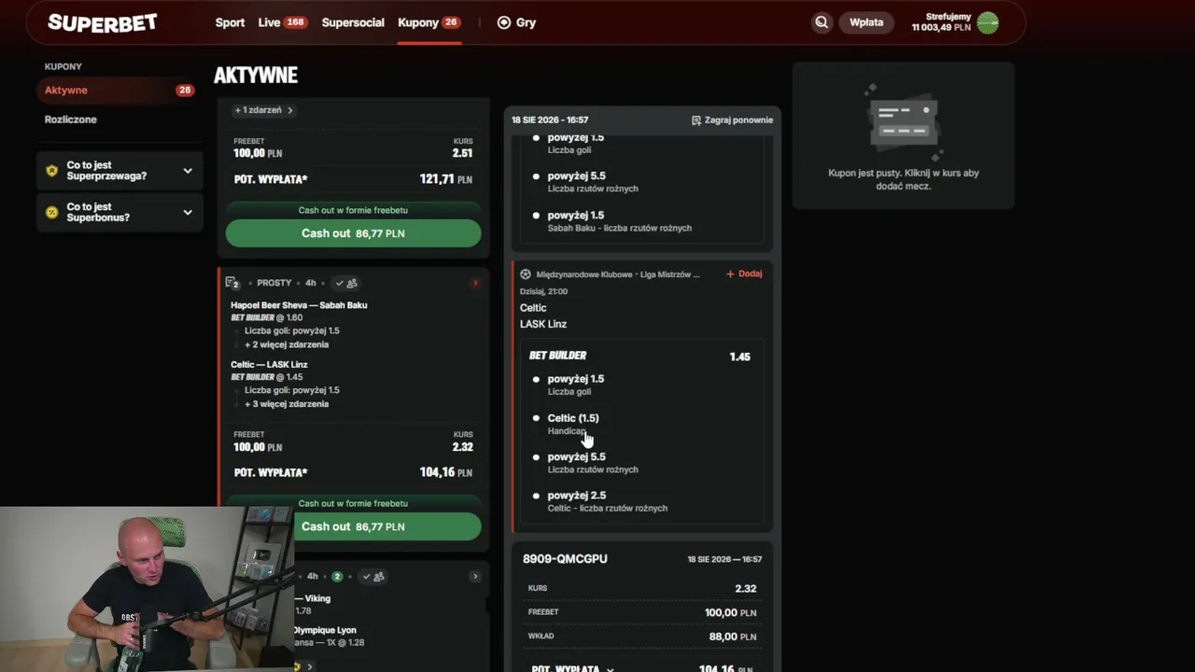
Task: Click the green profile avatar icon
Action: coord(988,22)
